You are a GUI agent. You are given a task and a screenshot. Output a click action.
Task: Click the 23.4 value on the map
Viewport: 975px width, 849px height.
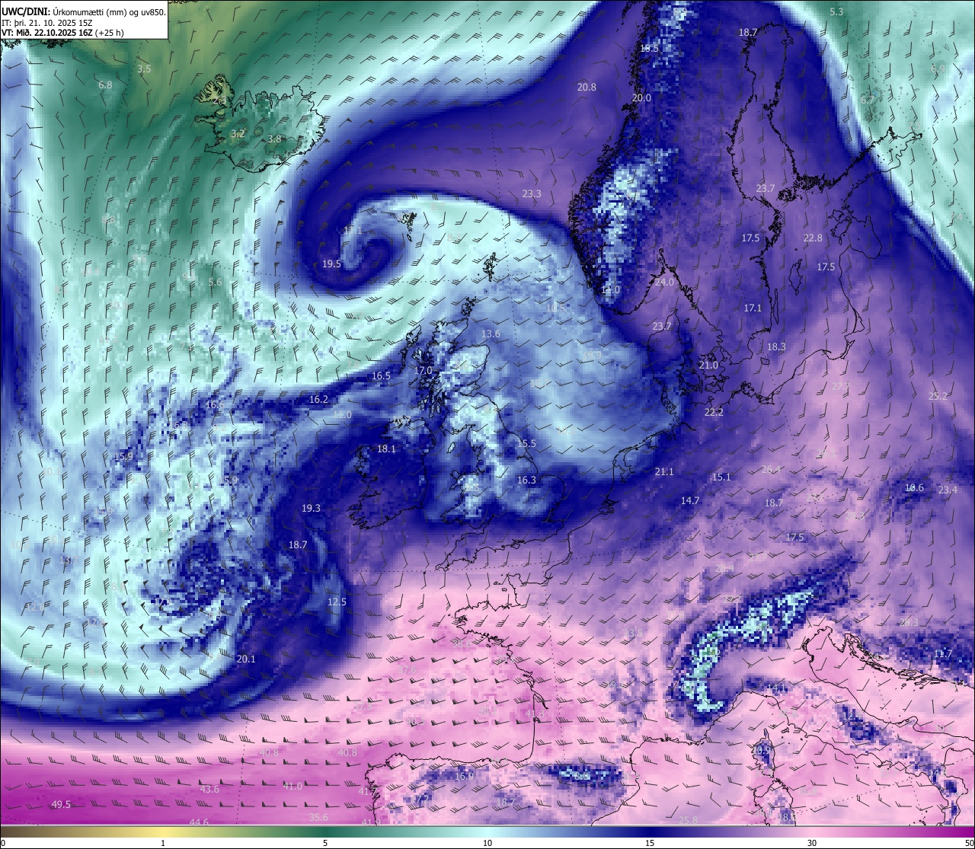coord(948,490)
